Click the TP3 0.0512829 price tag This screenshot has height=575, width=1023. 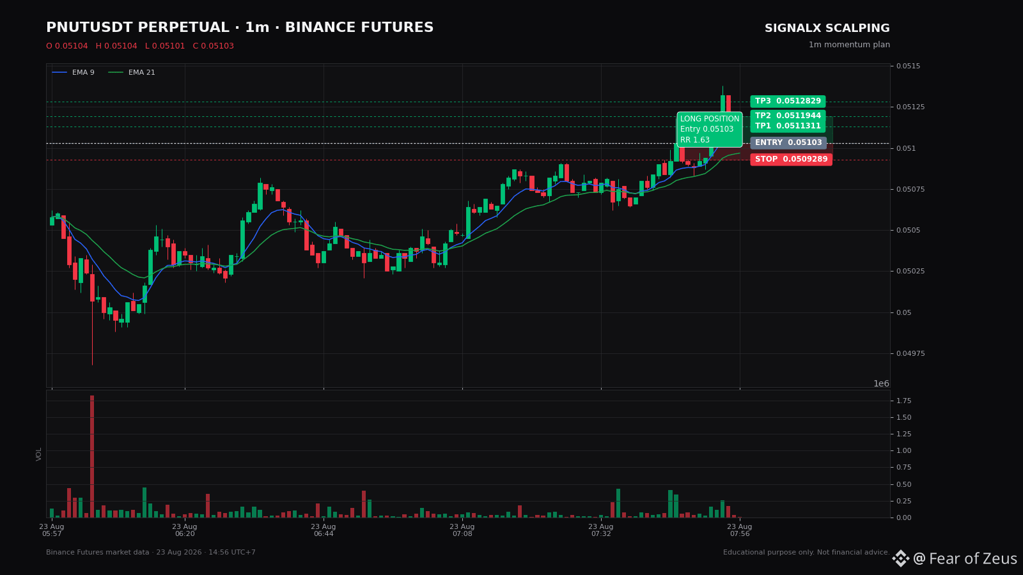tap(788, 102)
